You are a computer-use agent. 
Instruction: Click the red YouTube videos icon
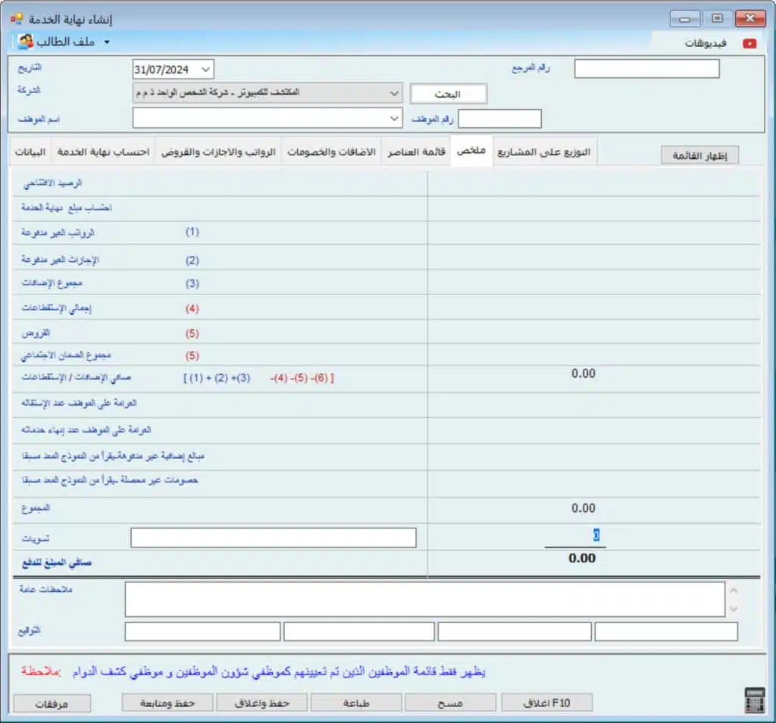(749, 43)
